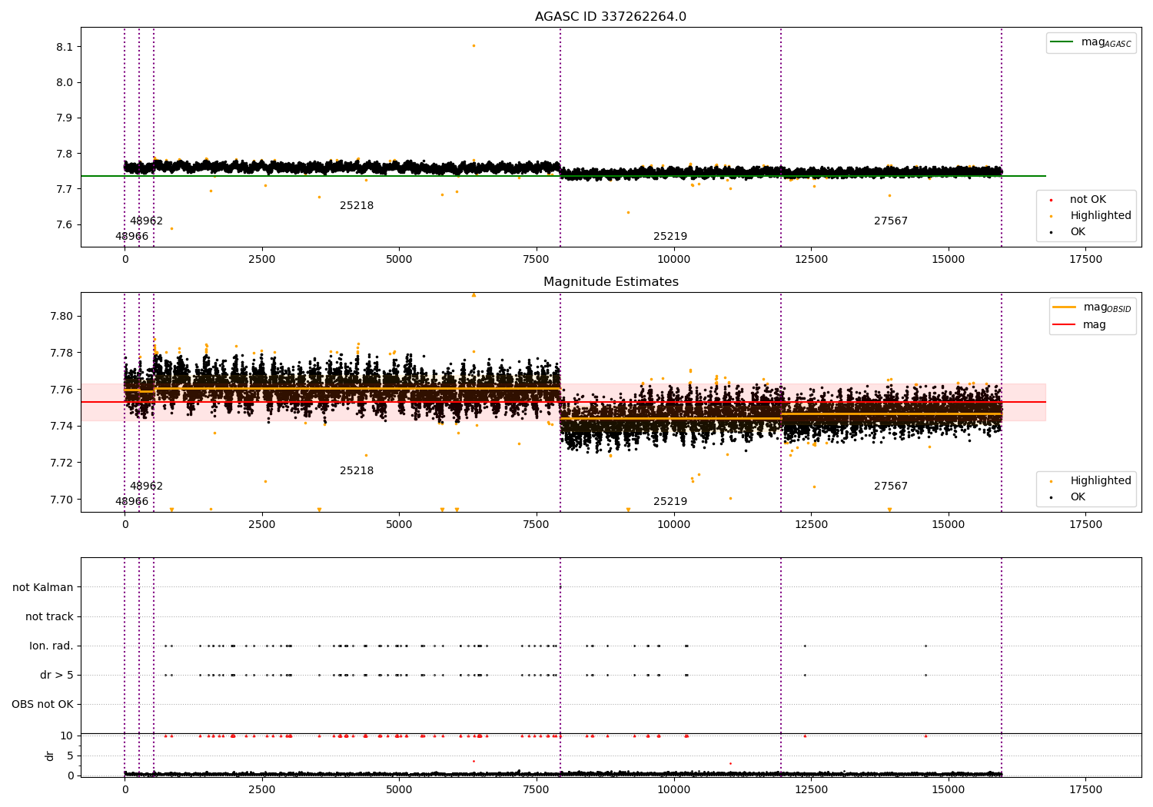Click the 7.78 y-axis tick label
This screenshot has width=1153, height=807.
click(61, 354)
